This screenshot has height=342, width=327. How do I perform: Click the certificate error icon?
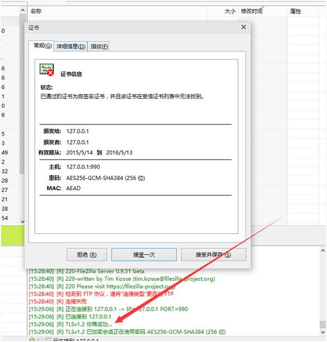(46, 70)
